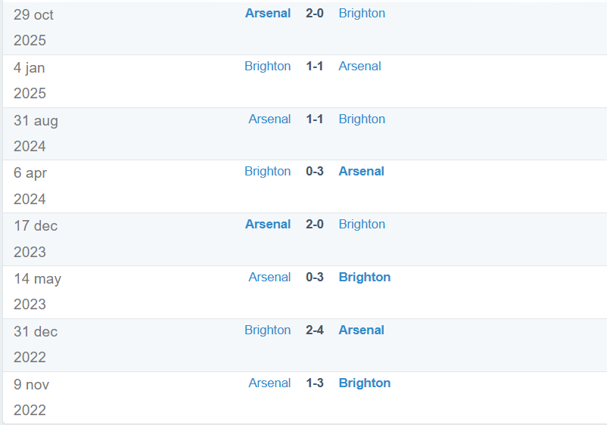The image size is (607, 425).
Task: Click Brighton in the 6 apr 2024 match
Action: coord(267,172)
